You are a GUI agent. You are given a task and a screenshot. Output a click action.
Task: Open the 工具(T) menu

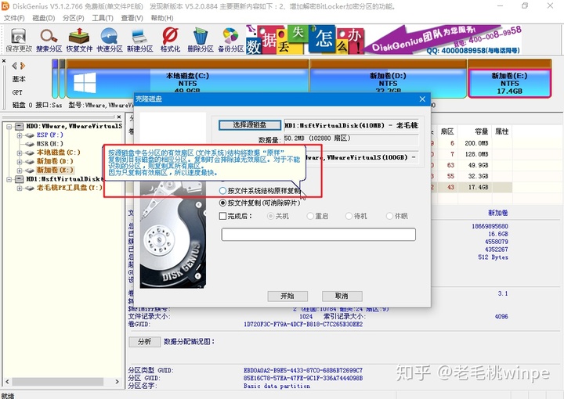[x=103, y=18]
